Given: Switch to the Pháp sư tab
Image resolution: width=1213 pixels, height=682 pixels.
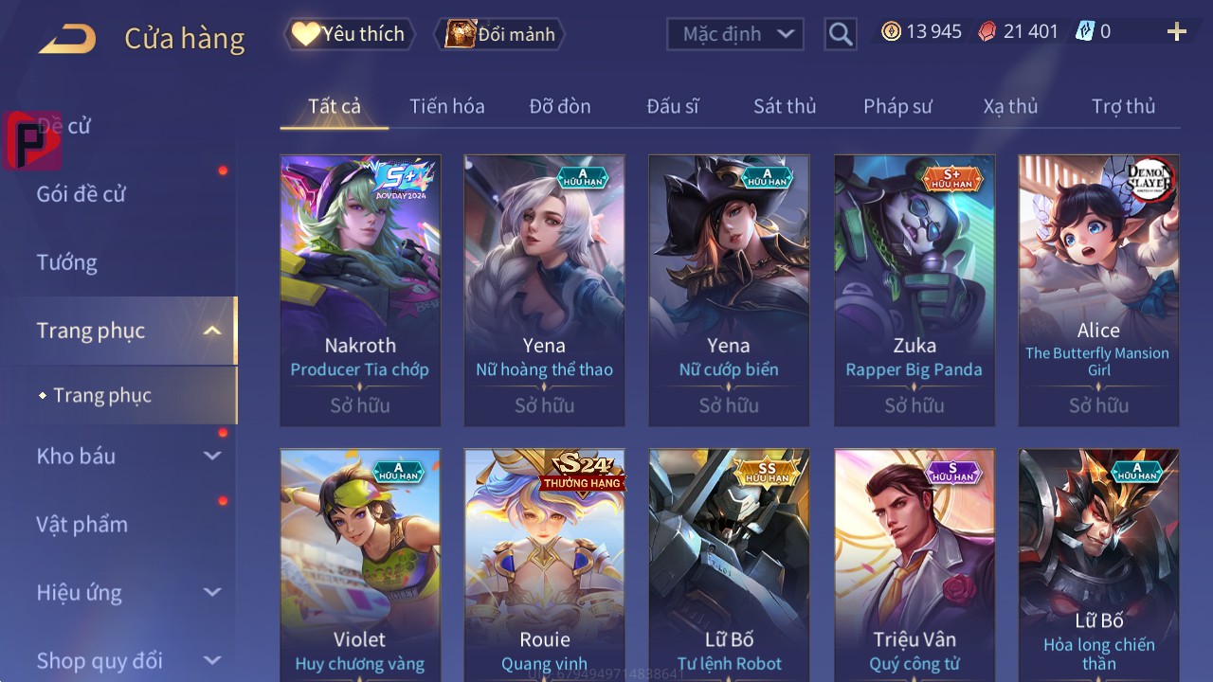Looking at the screenshot, I should [897, 106].
